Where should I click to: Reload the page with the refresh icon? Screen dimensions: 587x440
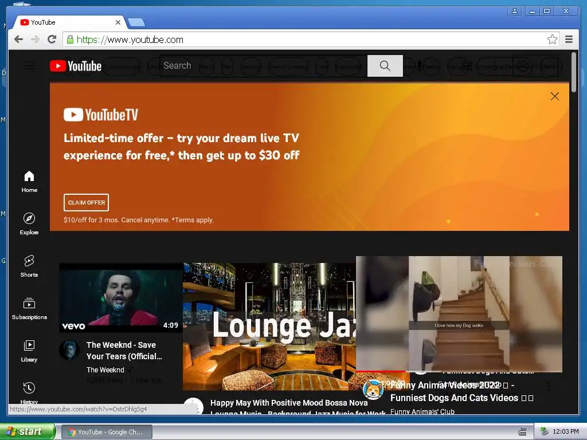pyautogui.click(x=52, y=40)
